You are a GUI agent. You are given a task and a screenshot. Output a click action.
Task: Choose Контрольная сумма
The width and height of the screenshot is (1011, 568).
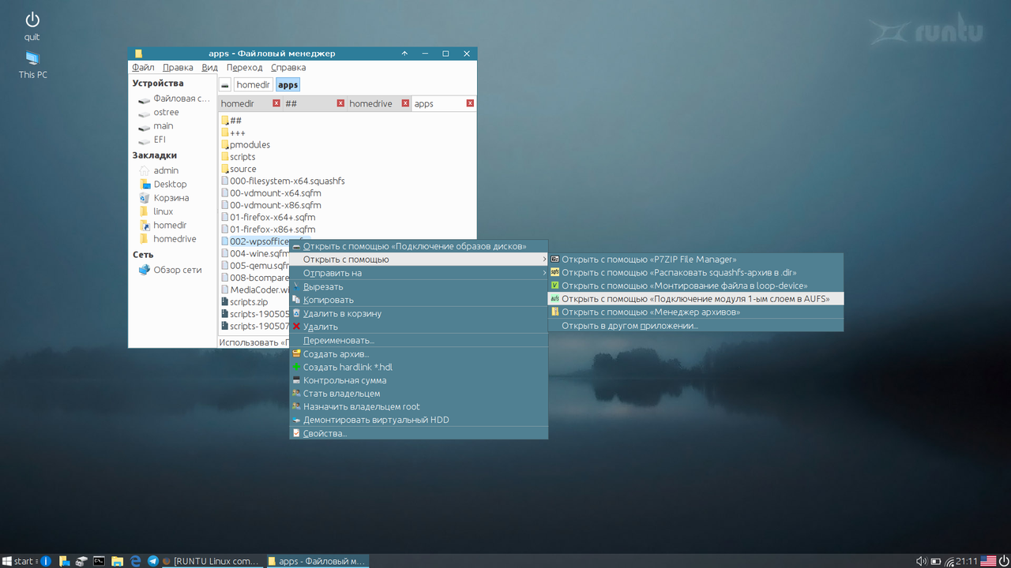[419, 380]
